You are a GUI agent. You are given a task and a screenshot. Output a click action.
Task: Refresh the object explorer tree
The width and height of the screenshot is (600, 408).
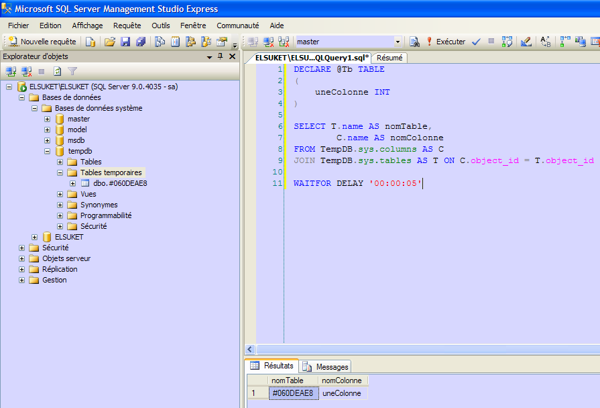tap(58, 71)
